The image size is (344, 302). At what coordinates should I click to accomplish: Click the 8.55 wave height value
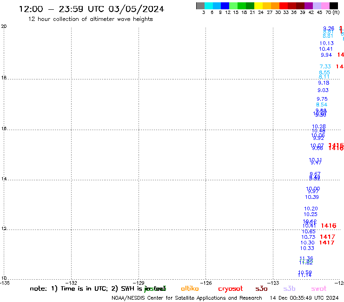click(324, 72)
